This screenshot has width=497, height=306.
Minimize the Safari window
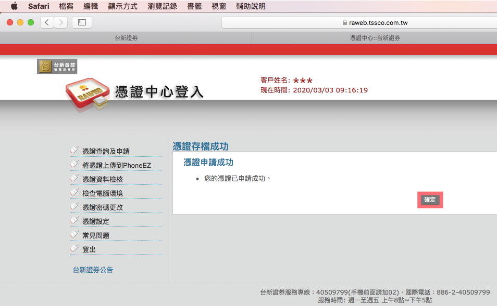pyautogui.click(x=20, y=22)
